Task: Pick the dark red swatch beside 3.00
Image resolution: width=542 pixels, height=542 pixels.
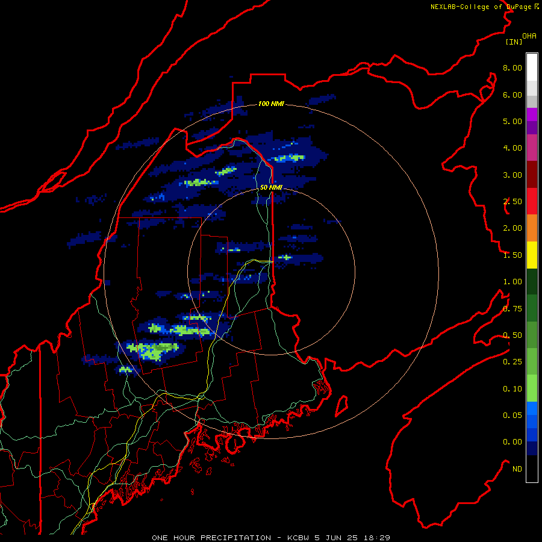Action: point(532,175)
